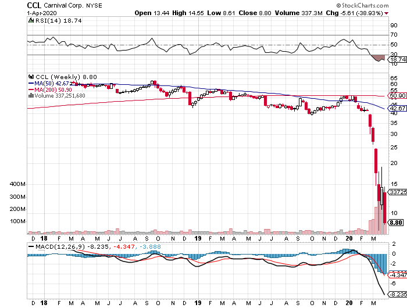The height and width of the screenshot is (308, 407).
Task: Click the blue MA(50) legend line swatch
Action: [x=31, y=84]
